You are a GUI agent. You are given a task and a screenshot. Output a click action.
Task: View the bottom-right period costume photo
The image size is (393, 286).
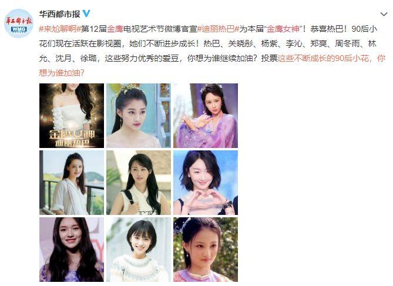click(x=206, y=250)
